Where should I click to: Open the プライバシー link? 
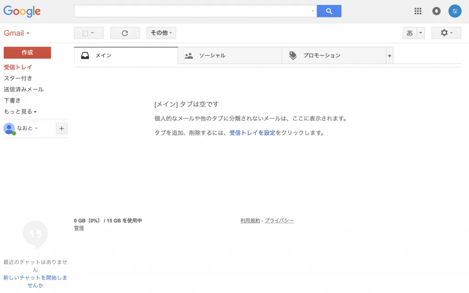pos(279,220)
